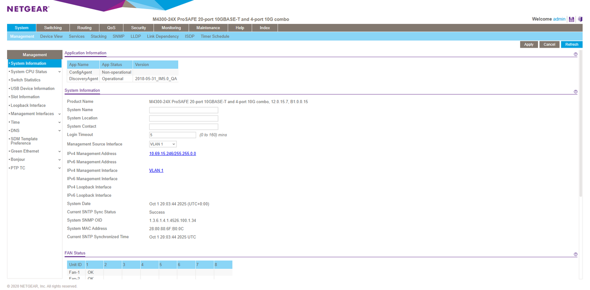Follow the IPv4 management address link
This screenshot has height=290, width=590.
pyautogui.click(x=172, y=154)
